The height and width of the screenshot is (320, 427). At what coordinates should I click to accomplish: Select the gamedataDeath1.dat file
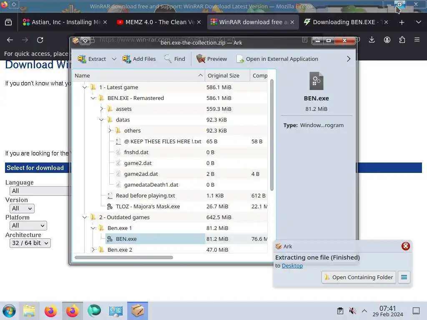[x=151, y=185]
